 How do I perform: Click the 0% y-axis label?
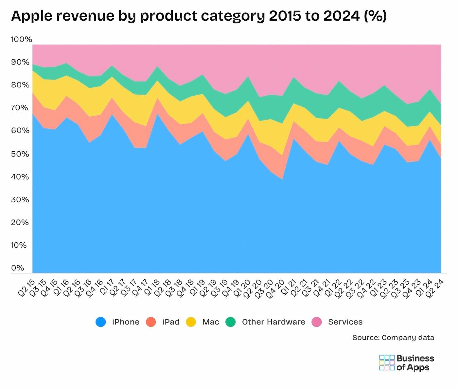(x=18, y=268)
